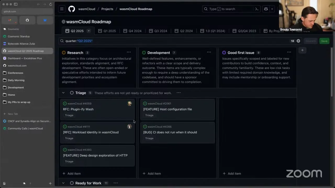This screenshot has width=335, height=188.
Task: Open the [FEATURE] Host configuration file issue
Action: pos(167,109)
